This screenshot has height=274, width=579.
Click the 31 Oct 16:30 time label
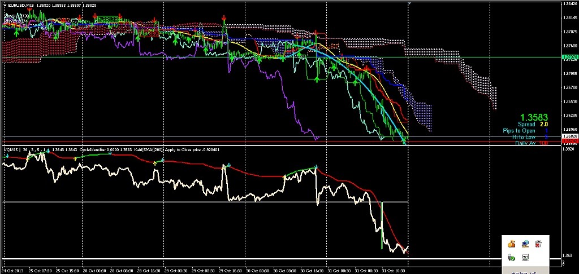point(394,271)
